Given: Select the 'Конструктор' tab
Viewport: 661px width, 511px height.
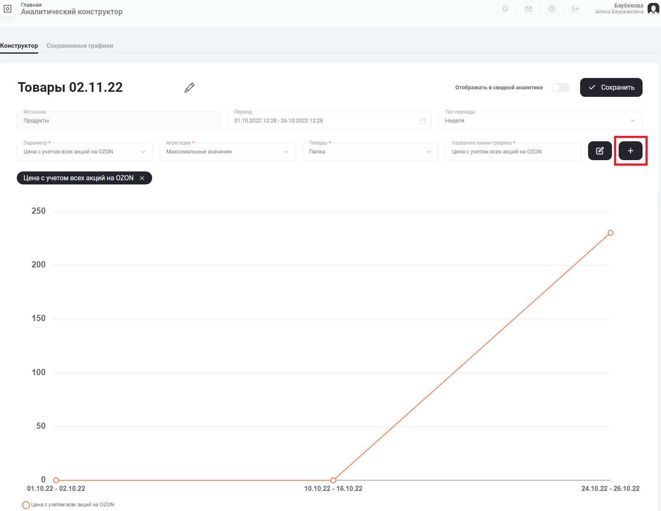Looking at the screenshot, I should click(19, 46).
